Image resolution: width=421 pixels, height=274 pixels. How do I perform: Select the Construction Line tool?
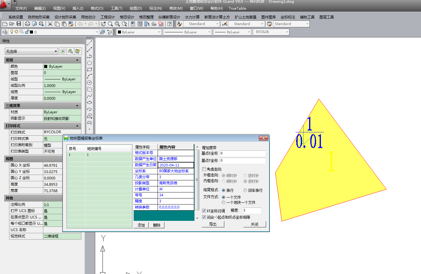click(x=90, y=50)
